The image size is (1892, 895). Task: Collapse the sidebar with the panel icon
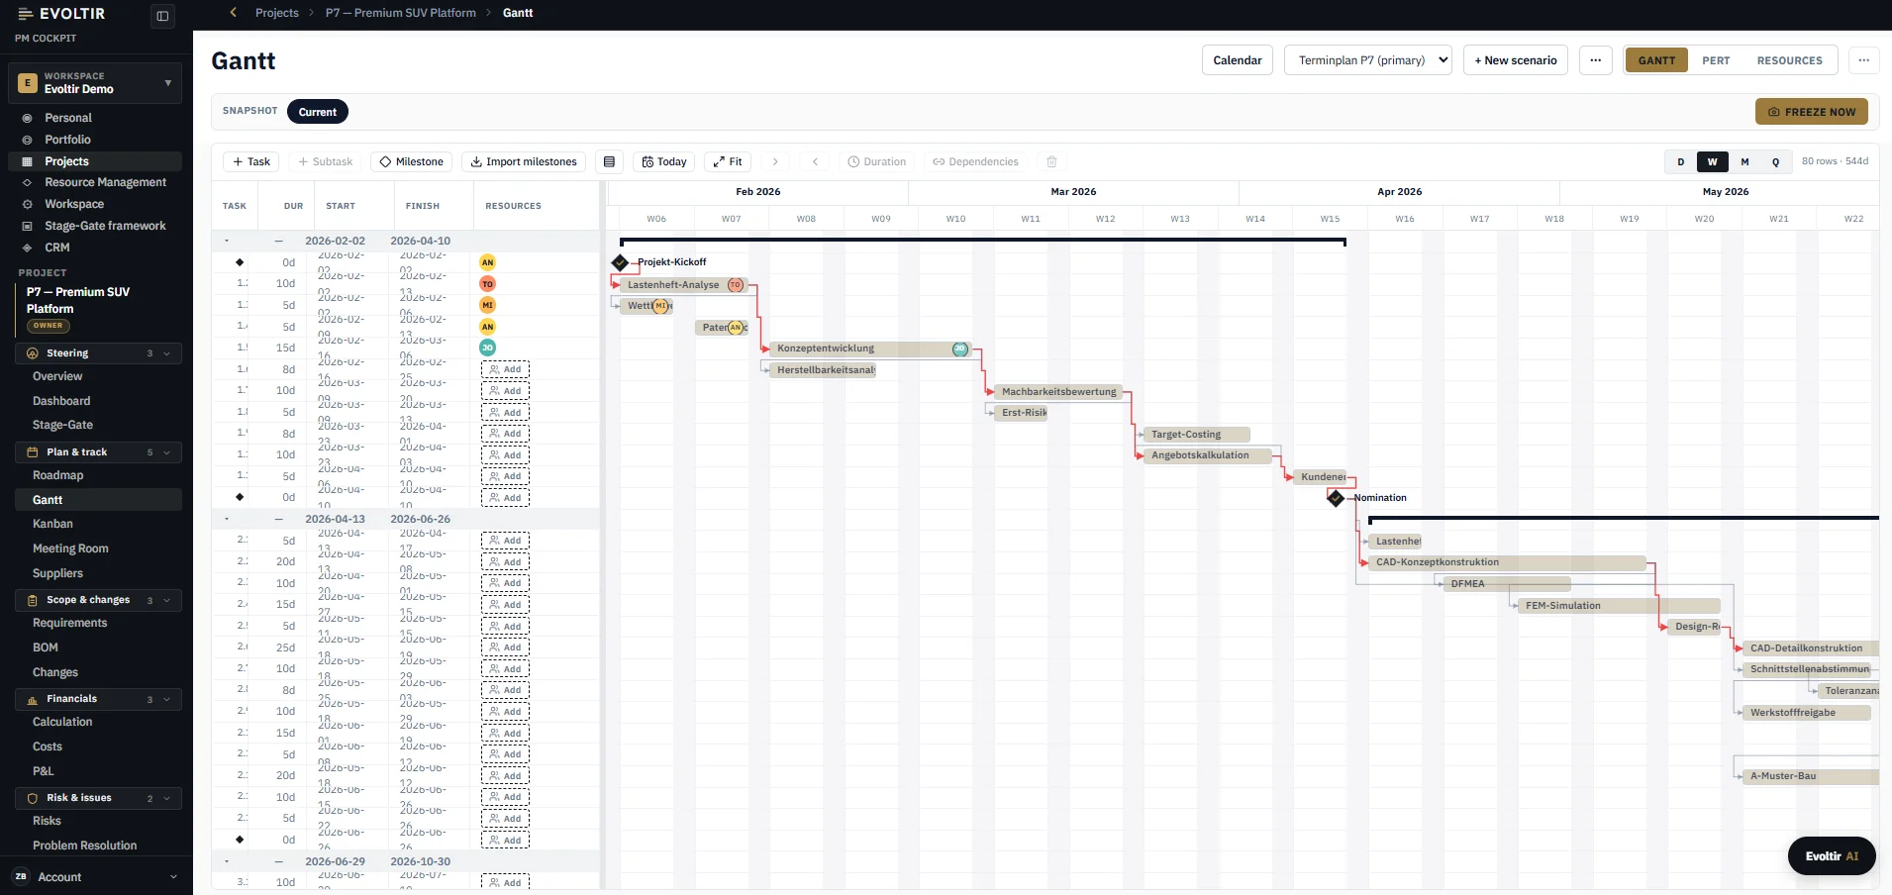(163, 16)
